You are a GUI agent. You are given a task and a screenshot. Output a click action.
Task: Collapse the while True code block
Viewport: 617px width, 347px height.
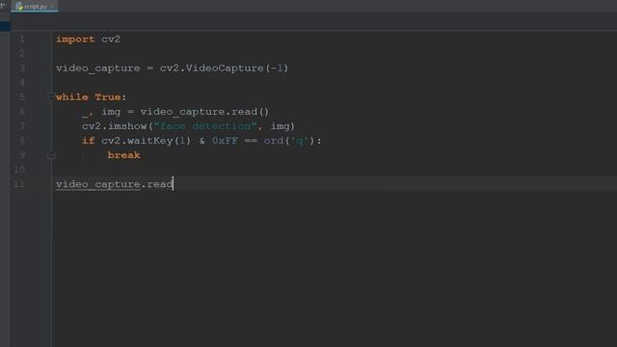pos(51,96)
